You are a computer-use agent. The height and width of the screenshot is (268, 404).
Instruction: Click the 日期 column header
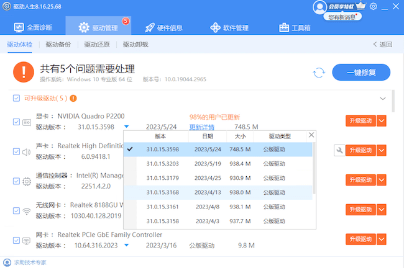208,136
